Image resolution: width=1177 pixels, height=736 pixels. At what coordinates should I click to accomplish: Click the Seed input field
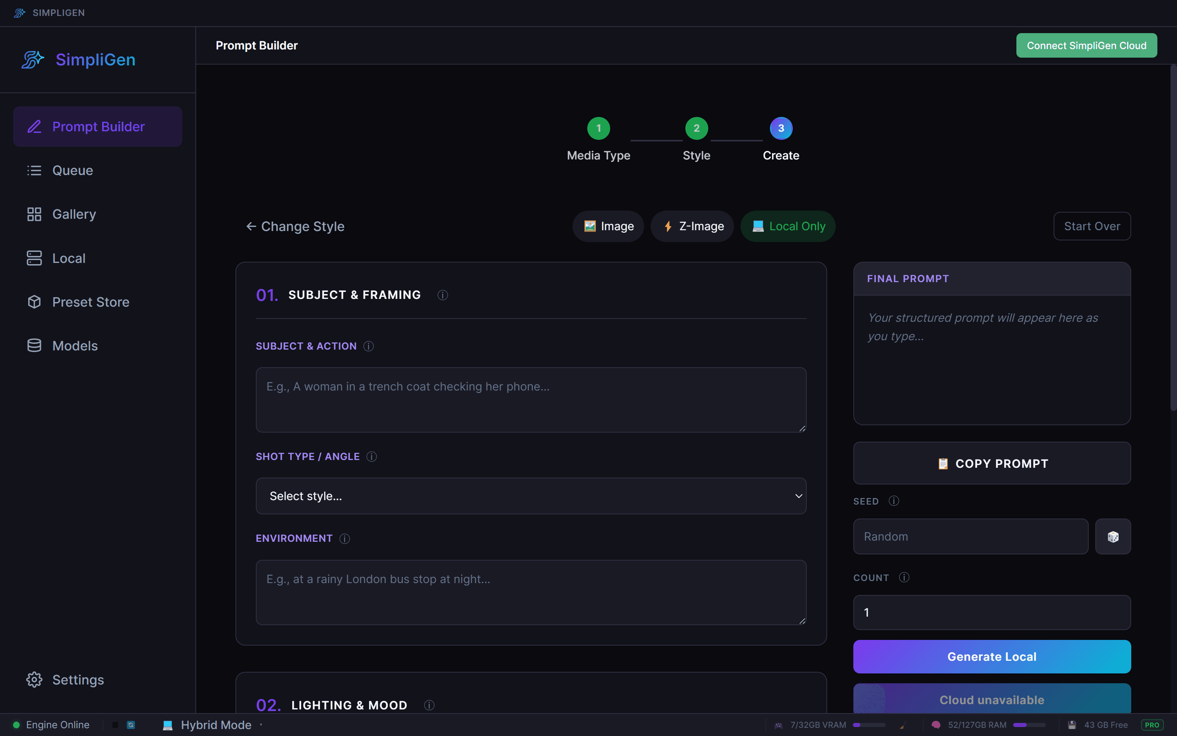point(970,536)
